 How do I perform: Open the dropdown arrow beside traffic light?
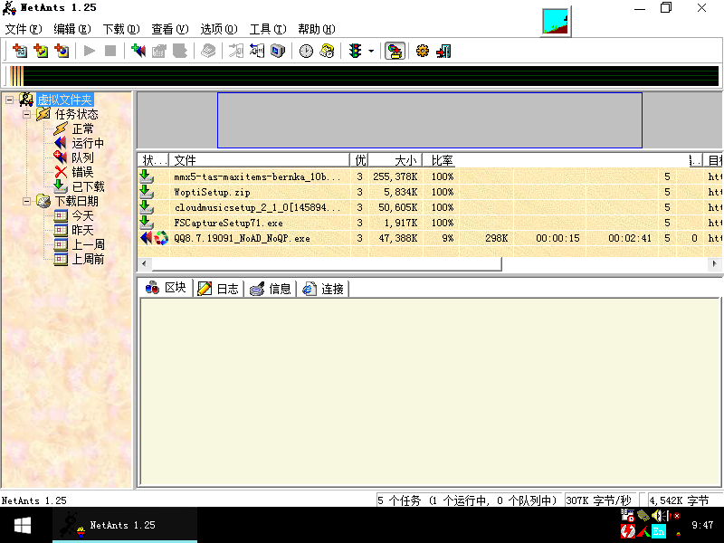pos(371,51)
